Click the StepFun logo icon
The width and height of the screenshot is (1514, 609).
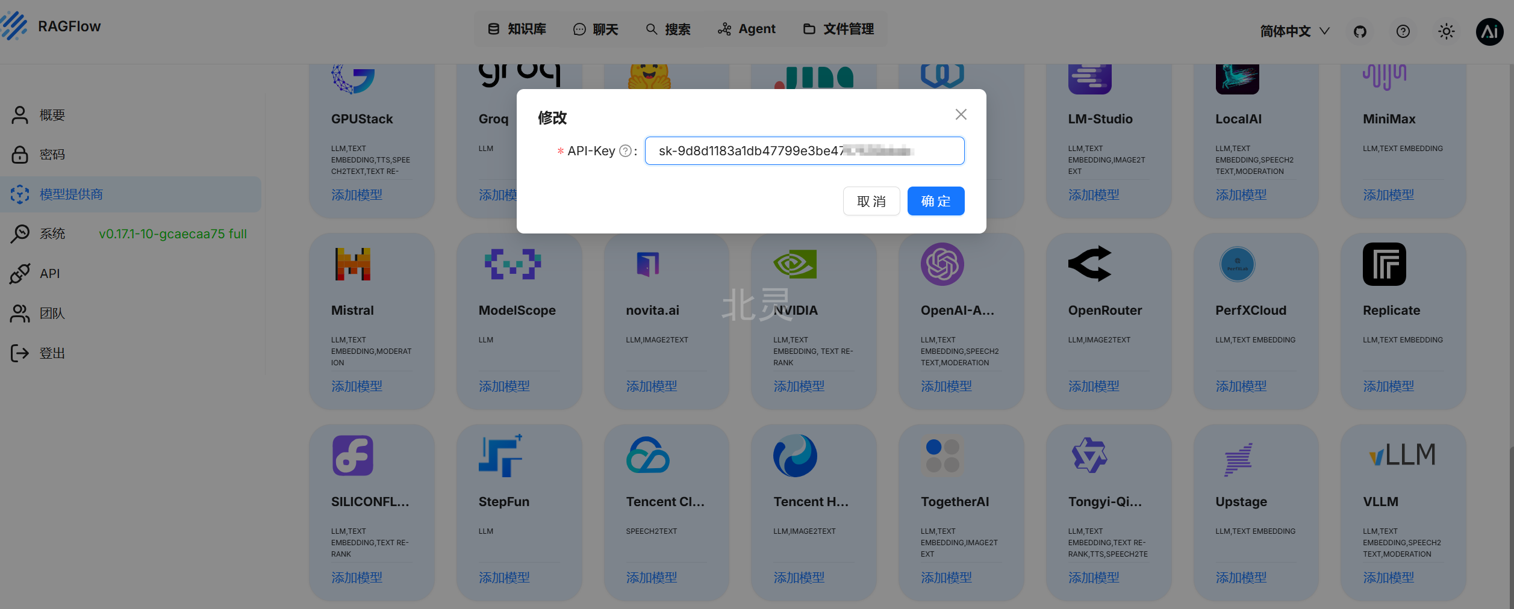point(500,456)
